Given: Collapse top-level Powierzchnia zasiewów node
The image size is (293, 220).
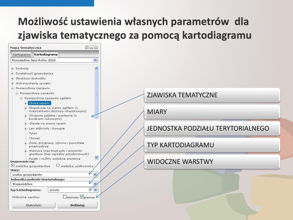Looking at the screenshot, I should coord(12,88).
